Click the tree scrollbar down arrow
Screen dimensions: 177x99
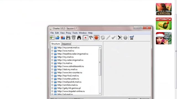pos(100,94)
